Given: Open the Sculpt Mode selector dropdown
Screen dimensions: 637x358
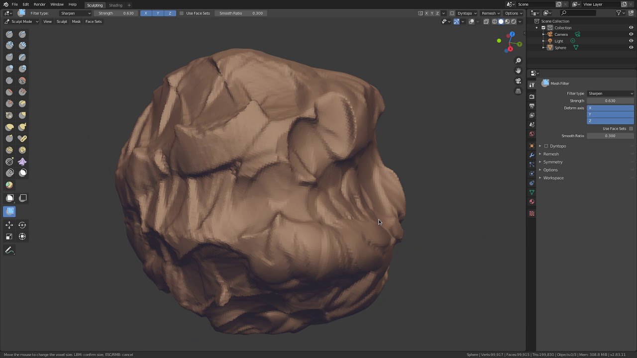Looking at the screenshot, I should pyautogui.click(x=19, y=21).
